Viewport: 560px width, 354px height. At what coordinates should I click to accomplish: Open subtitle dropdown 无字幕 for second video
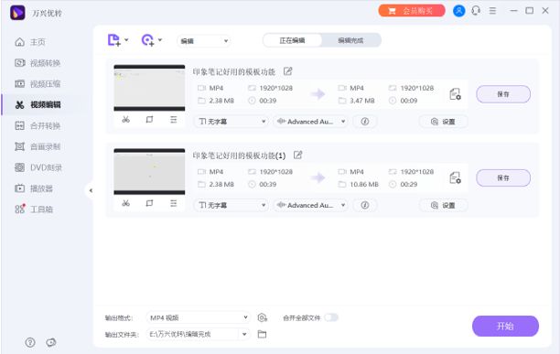click(x=232, y=205)
